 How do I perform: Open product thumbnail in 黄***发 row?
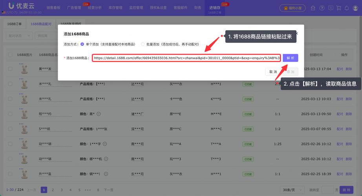tap(24, 69)
